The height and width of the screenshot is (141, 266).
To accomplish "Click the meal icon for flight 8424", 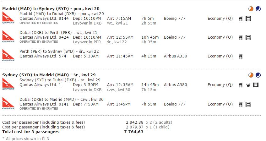I will 241,37.
